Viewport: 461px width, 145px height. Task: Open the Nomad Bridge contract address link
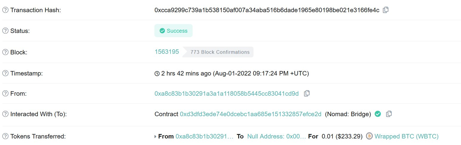coord(251,114)
